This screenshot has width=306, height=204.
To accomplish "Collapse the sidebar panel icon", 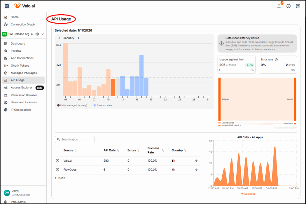I will coord(7,6).
